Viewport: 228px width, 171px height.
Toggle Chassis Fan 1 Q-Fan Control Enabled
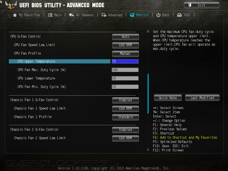(125, 100)
